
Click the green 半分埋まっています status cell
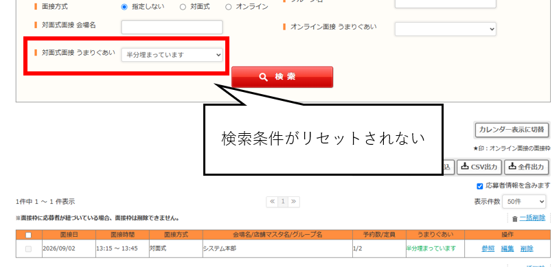(435, 249)
